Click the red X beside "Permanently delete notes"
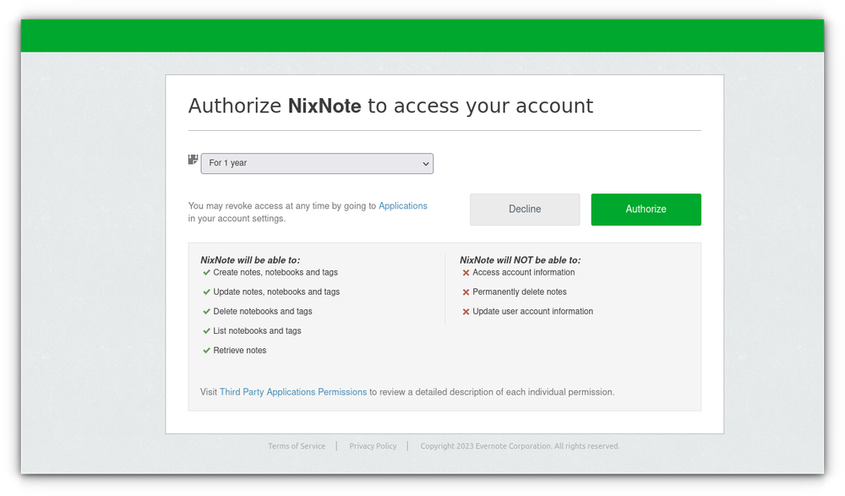The height and width of the screenshot is (496, 845). coord(466,292)
